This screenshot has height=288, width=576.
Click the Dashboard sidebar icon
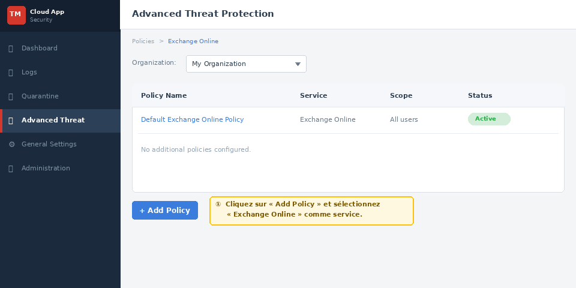[11, 49]
